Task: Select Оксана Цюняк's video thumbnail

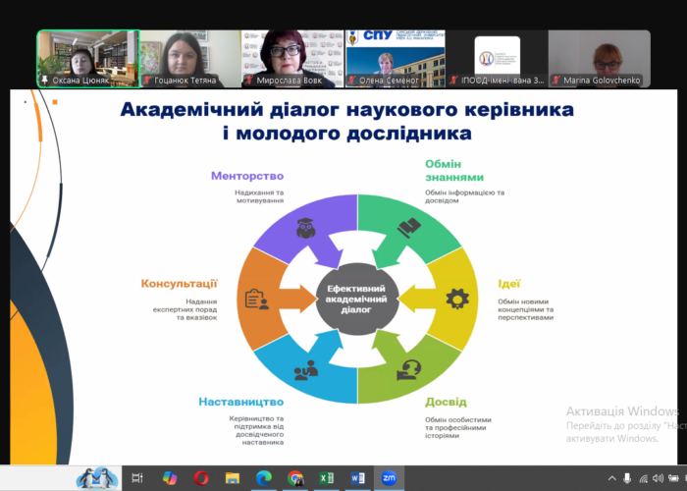Action: pyautogui.click(x=88, y=59)
